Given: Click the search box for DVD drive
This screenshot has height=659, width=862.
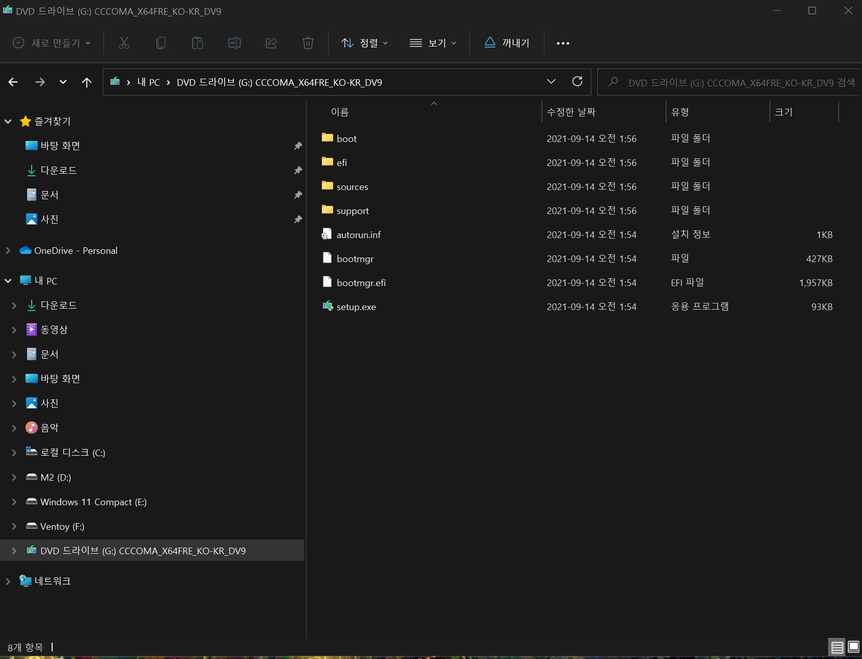Looking at the screenshot, I should pos(729,82).
